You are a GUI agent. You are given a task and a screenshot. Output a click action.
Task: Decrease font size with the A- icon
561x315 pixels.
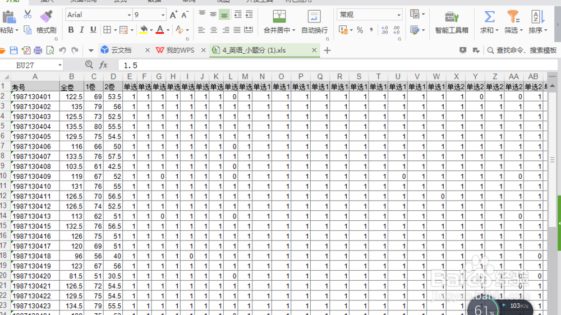tap(185, 15)
